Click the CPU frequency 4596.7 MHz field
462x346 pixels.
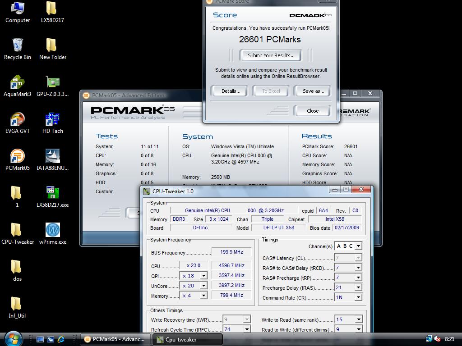pyautogui.click(x=231, y=265)
